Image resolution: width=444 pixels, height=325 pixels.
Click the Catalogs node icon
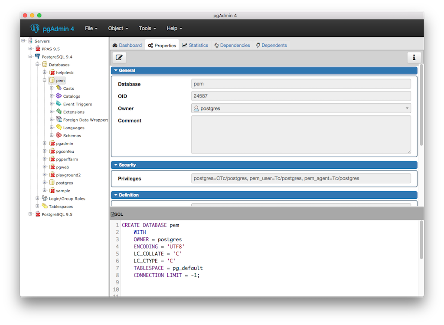click(x=59, y=96)
